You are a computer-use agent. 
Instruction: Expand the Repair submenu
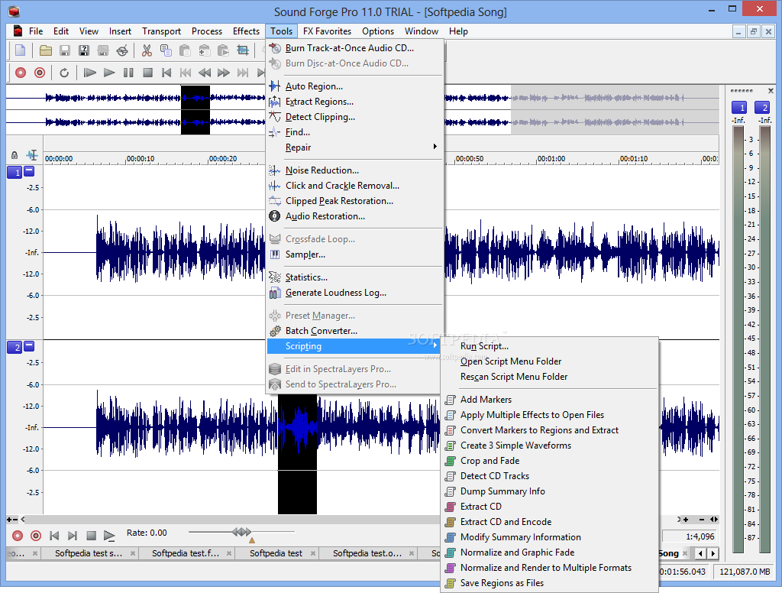355,147
